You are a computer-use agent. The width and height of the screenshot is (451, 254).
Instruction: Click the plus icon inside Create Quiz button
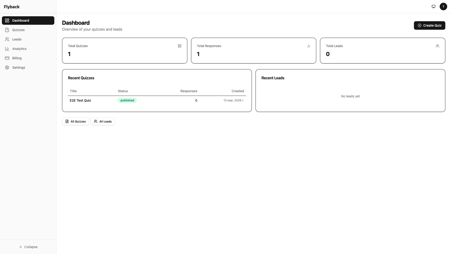[x=419, y=25]
